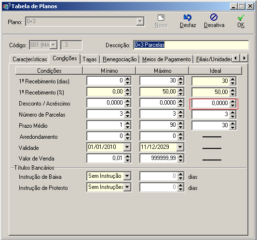Open the Renegociação tab
Screen dimensions: 257x240
(120, 59)
